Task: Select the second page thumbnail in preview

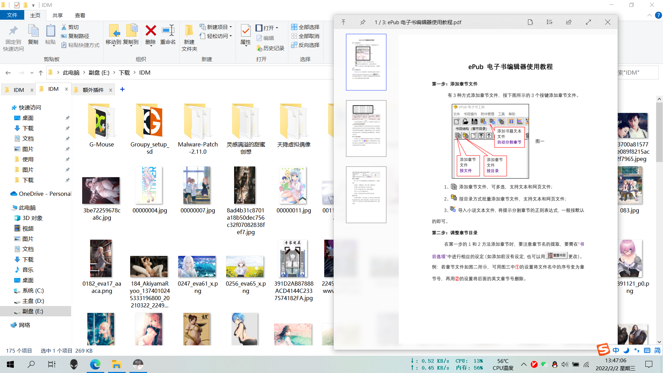Action: tap(366, 128)
